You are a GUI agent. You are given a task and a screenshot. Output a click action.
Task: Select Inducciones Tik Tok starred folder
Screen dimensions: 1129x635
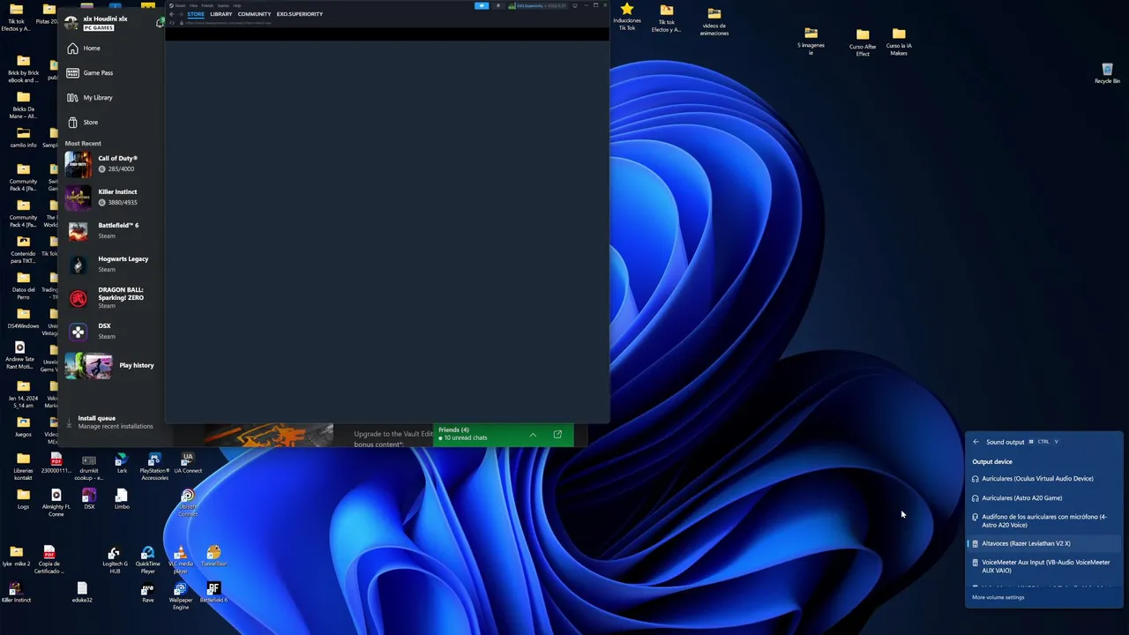[x=627, y=17]
